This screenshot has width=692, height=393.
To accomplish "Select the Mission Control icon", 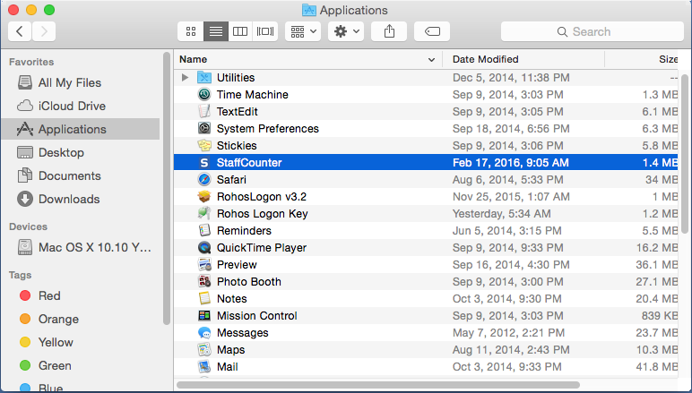I will point(203,315).
